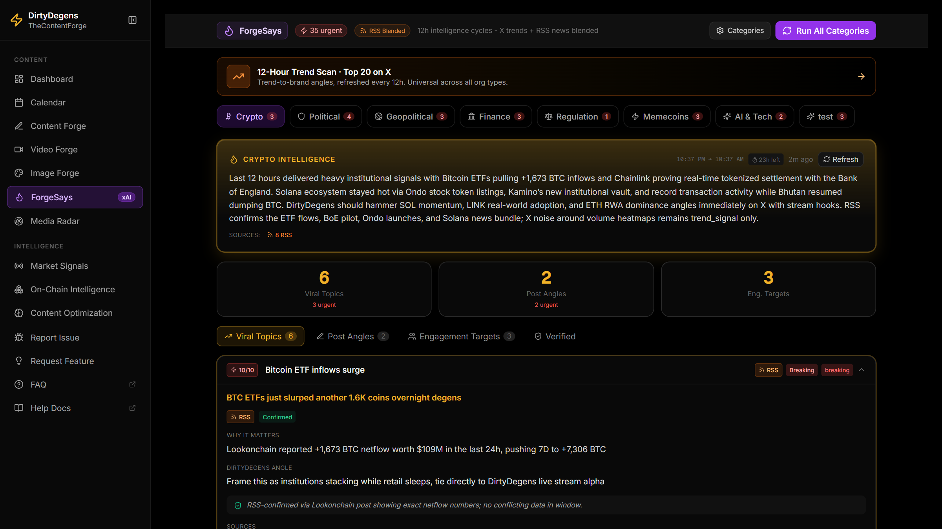942x529 pixels.
Task: Click the Help Docs book icon
Action: coord(19,408)
